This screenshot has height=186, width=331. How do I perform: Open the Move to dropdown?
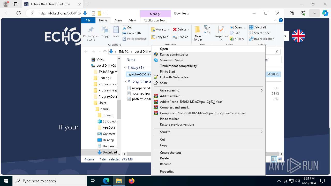(x=160, y=29)
